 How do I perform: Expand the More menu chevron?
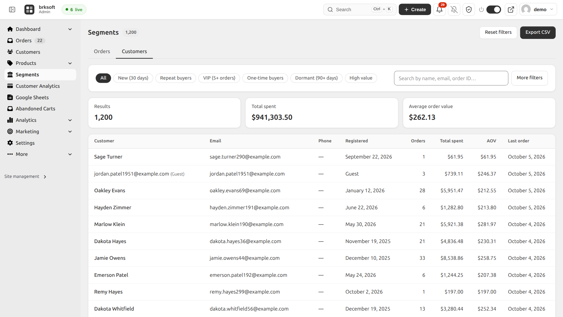pyautogui.click(x=70, y=154)
